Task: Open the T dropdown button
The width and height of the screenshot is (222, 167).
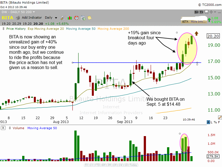Action: (201, 12)
